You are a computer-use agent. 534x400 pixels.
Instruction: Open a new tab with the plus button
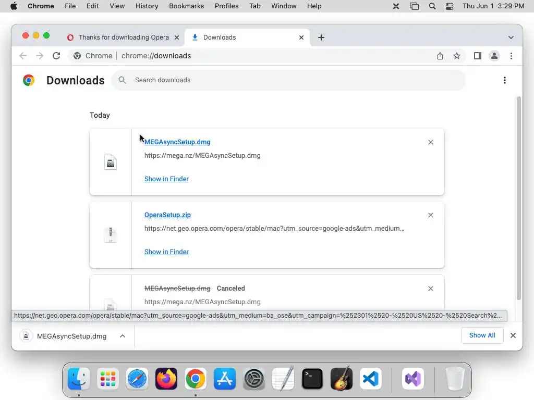[321, 37]
